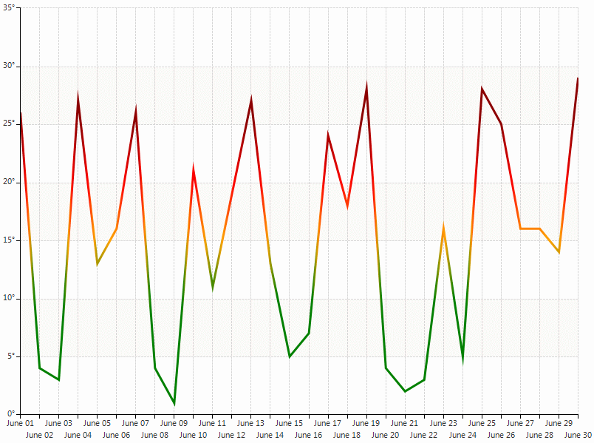Viewport: 594px width, 443px height.
Task: Select the June 18 dip data point
Action: tap(347, 206)
